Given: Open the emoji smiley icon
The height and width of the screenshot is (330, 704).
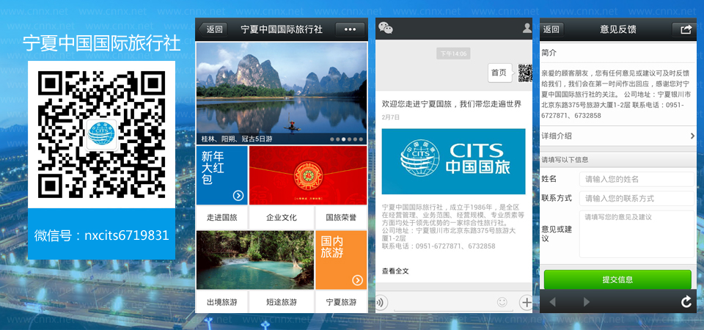Looking at the screenshot, I should tap(502, 302).
